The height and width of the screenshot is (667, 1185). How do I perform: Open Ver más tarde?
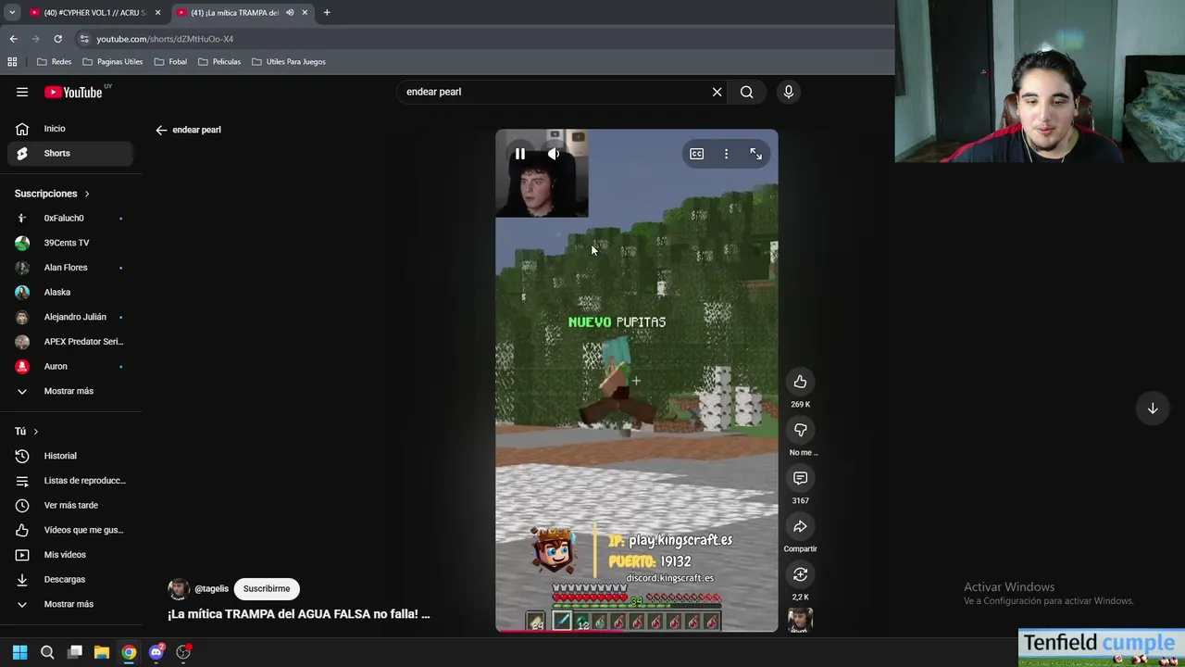pos(71,505)
